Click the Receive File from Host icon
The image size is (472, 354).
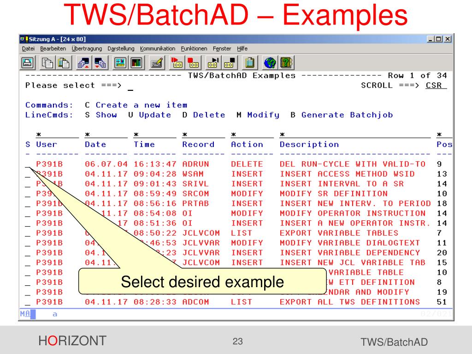100,63
